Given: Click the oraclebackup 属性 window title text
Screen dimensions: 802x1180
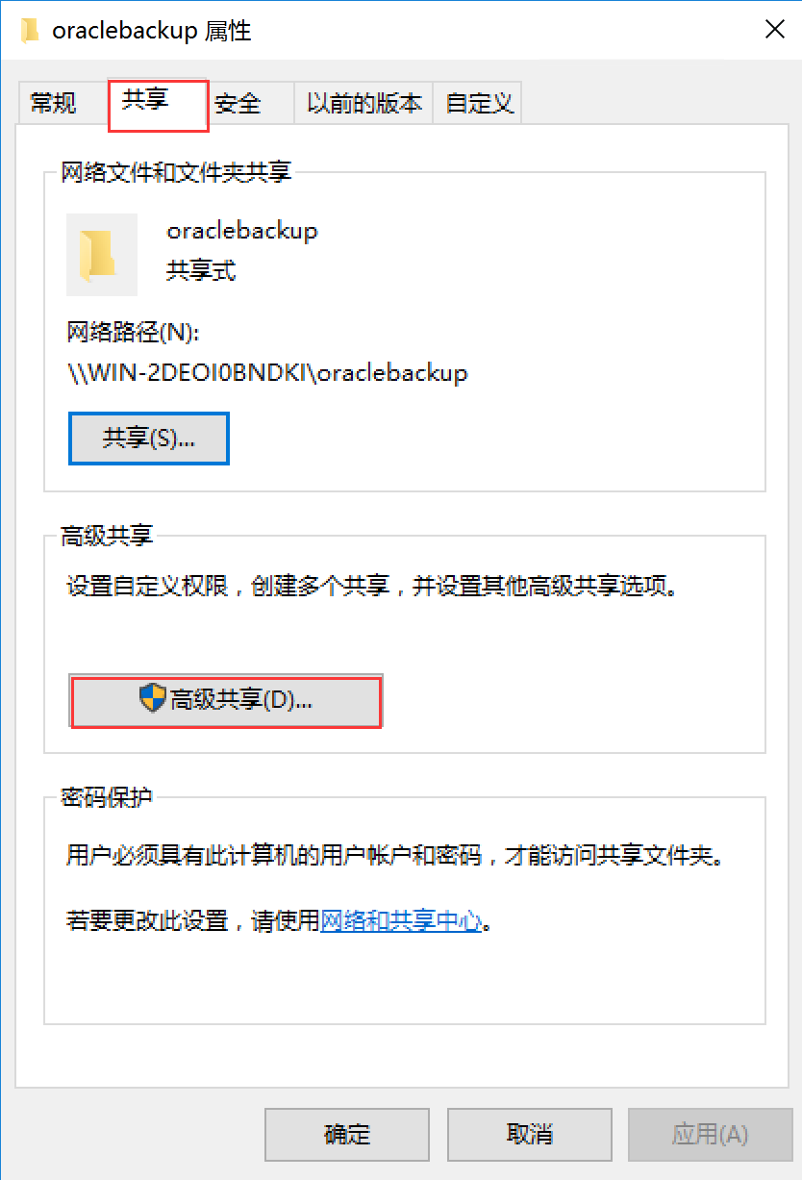Looking at the screenshot, I should [x=152, y=31].
